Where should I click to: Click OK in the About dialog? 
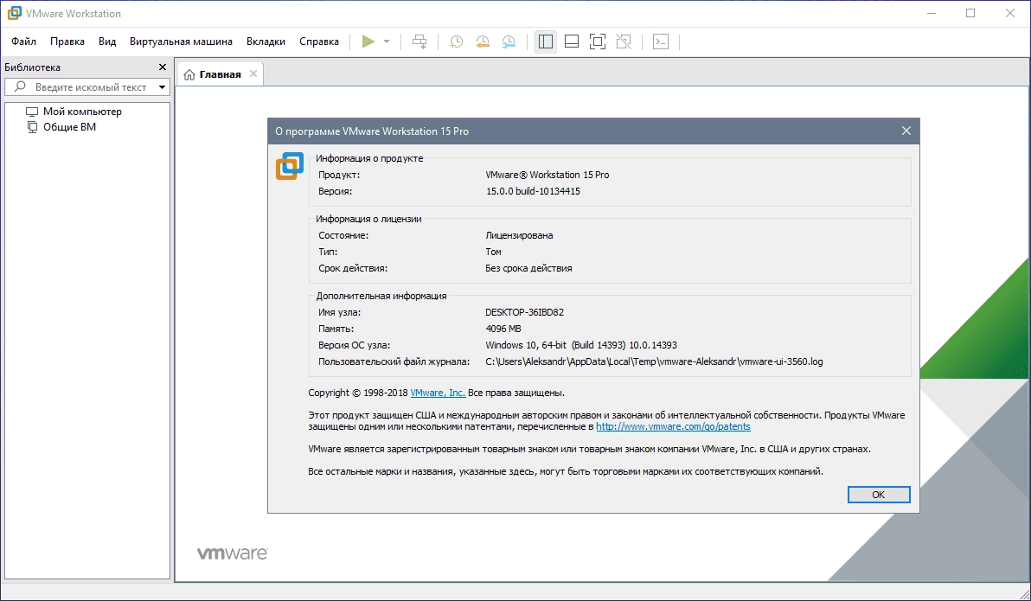click(x=879, y=495)
